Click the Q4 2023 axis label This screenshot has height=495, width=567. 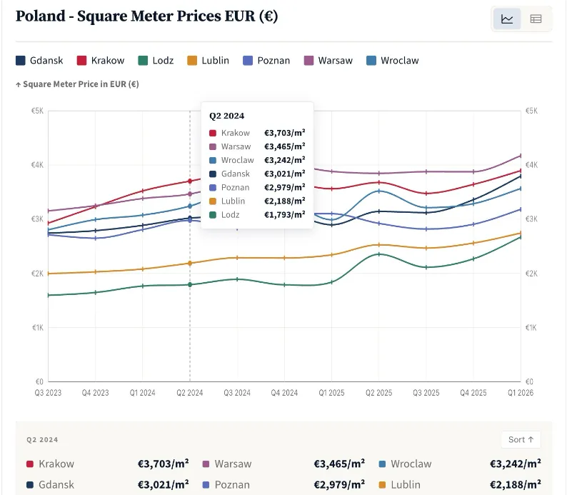[95, 393]
